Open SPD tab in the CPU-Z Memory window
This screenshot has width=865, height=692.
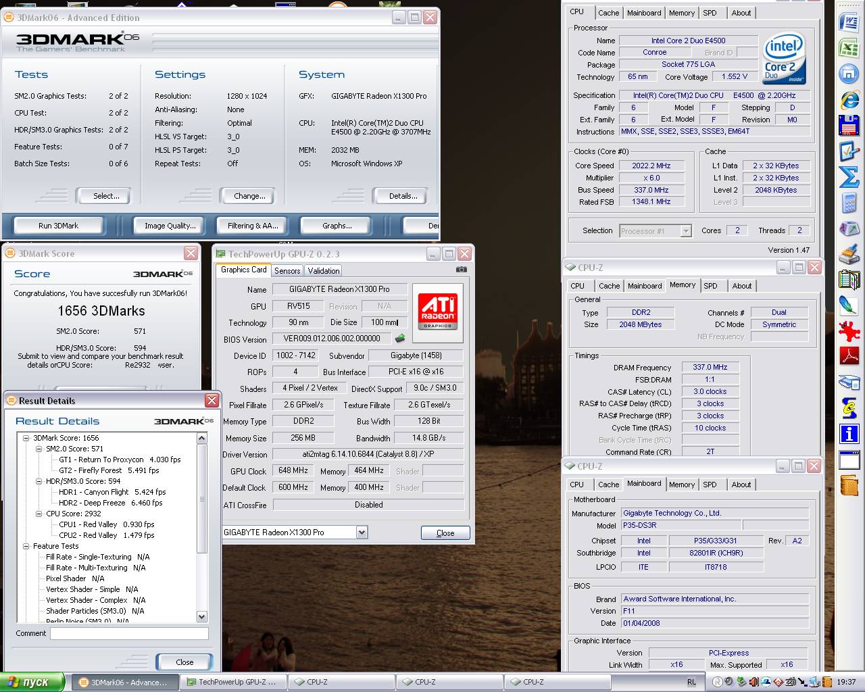[710, 286]
